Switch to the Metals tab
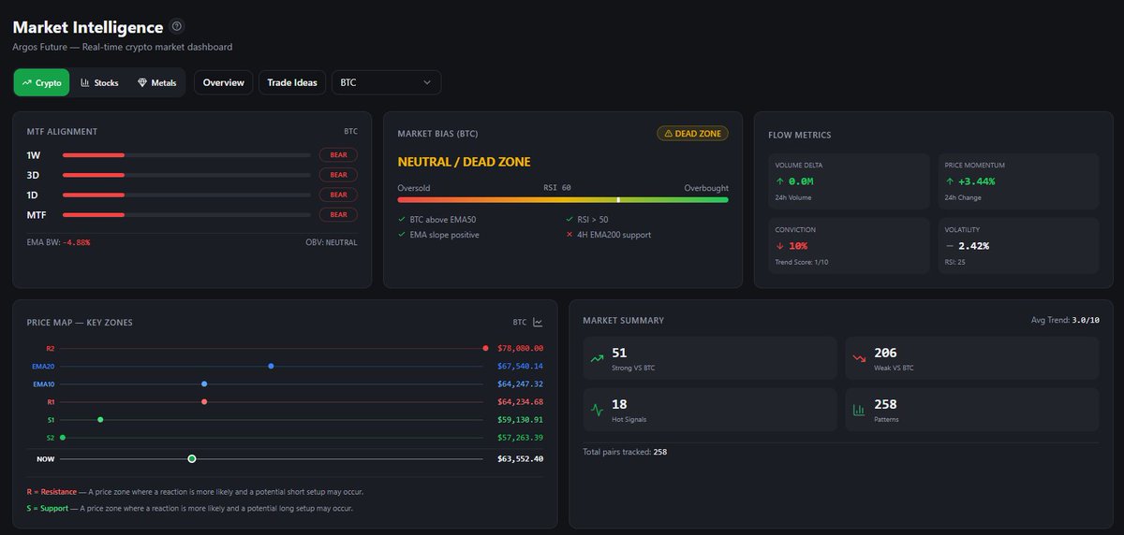This screenshot has height=535, width=1124. pyautogui.click(x=156, y=82)
